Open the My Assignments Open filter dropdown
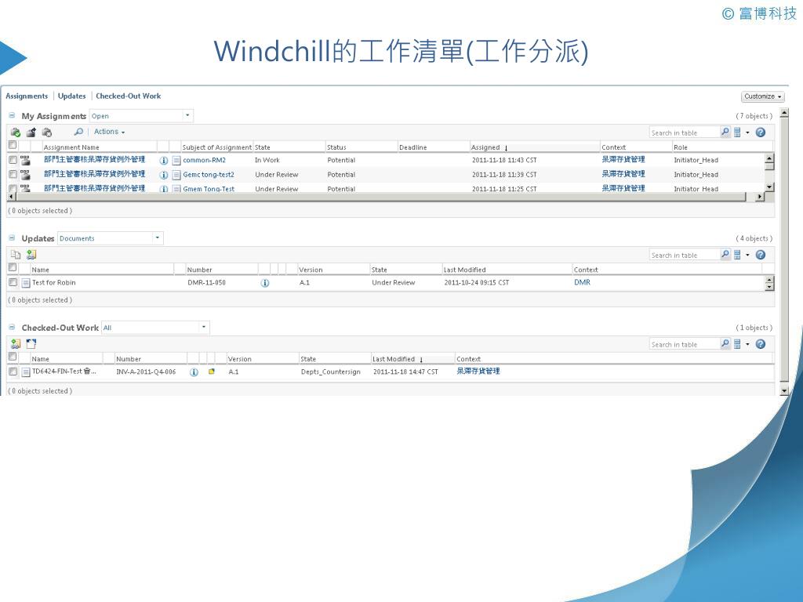The height and width of the screenshot is (602, 803). coord(187,116)
